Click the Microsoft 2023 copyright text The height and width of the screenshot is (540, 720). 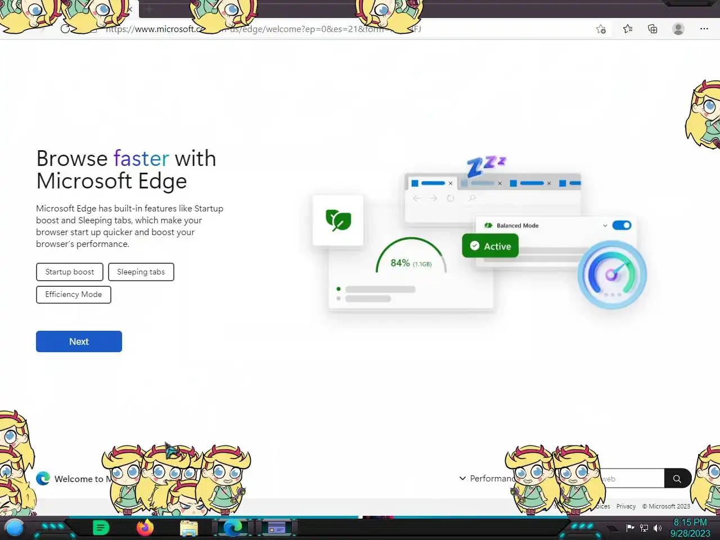[x=666, y=506]
